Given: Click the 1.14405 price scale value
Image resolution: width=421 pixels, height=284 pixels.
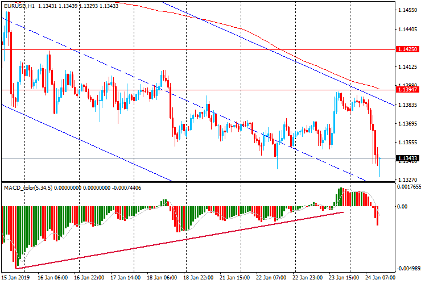Looking at the screenshot, I should pos(407,29).
